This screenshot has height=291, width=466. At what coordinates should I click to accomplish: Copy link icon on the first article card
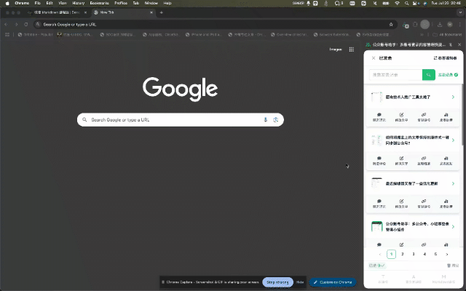click(x=424, y=116)
